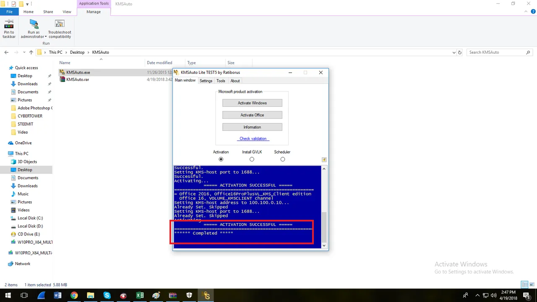The width and height of the screenshot is (537, 302).
Task: Click the Activate Windows button
Action: [x=252, y=103]
